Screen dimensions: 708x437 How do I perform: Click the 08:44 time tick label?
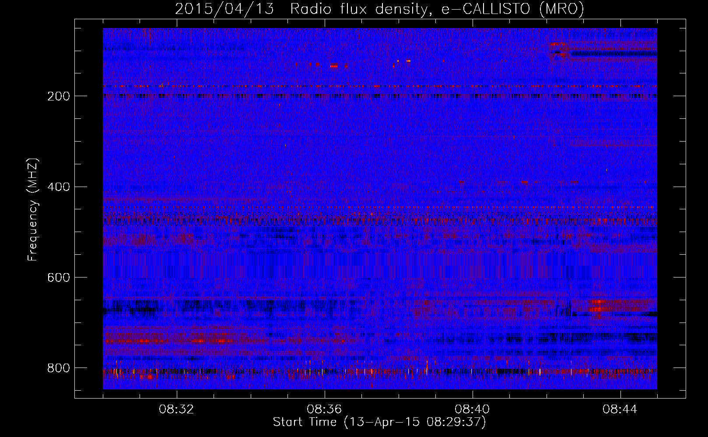pos(620,409)
